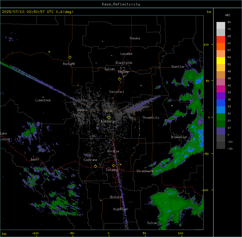
Task: Click the Banff town label
Action: point(35,160)
